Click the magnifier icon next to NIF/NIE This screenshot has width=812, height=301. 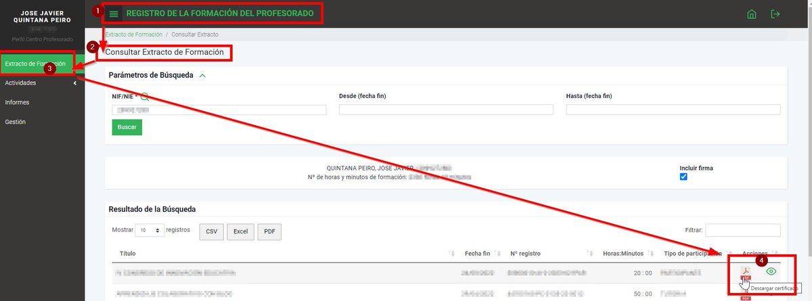[x=144, y=97]
